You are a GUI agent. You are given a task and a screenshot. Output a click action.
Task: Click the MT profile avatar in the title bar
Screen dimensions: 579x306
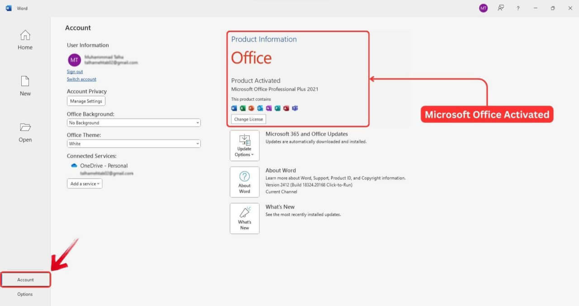tap(483, 8)
